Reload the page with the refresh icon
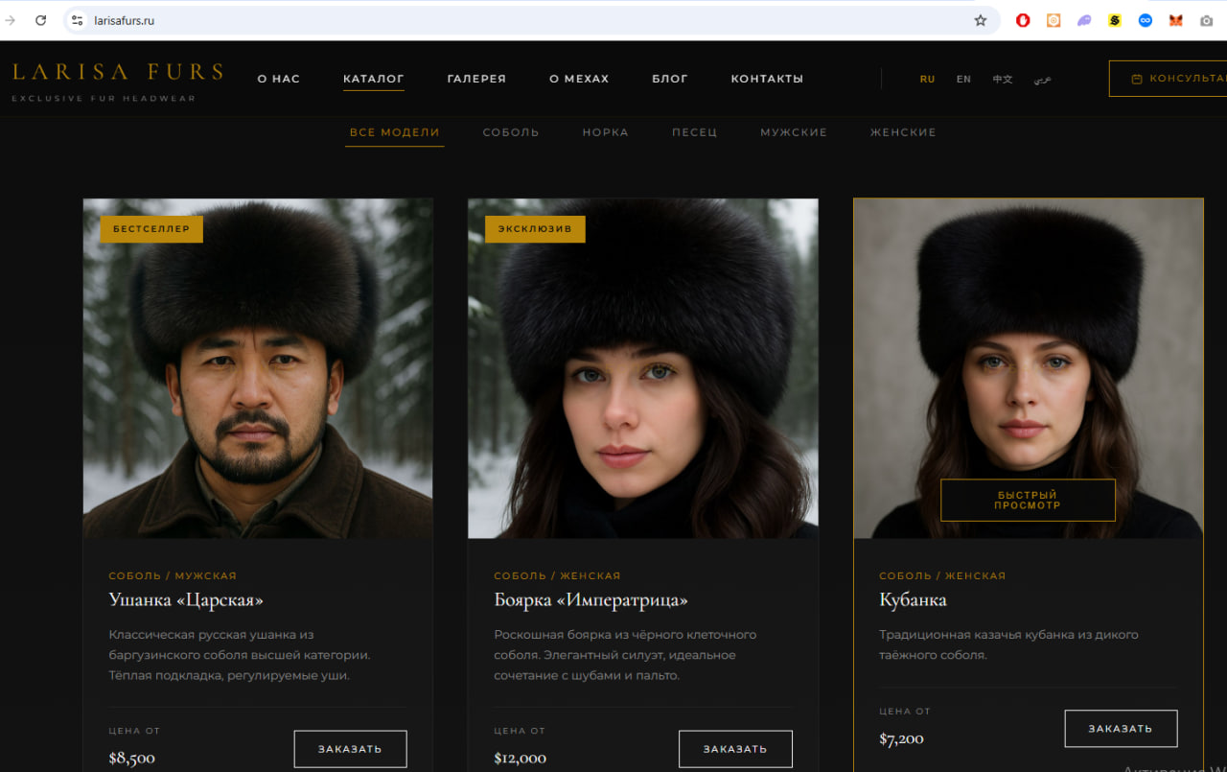This screenshot has height=772, width=1227. point(41,20)
